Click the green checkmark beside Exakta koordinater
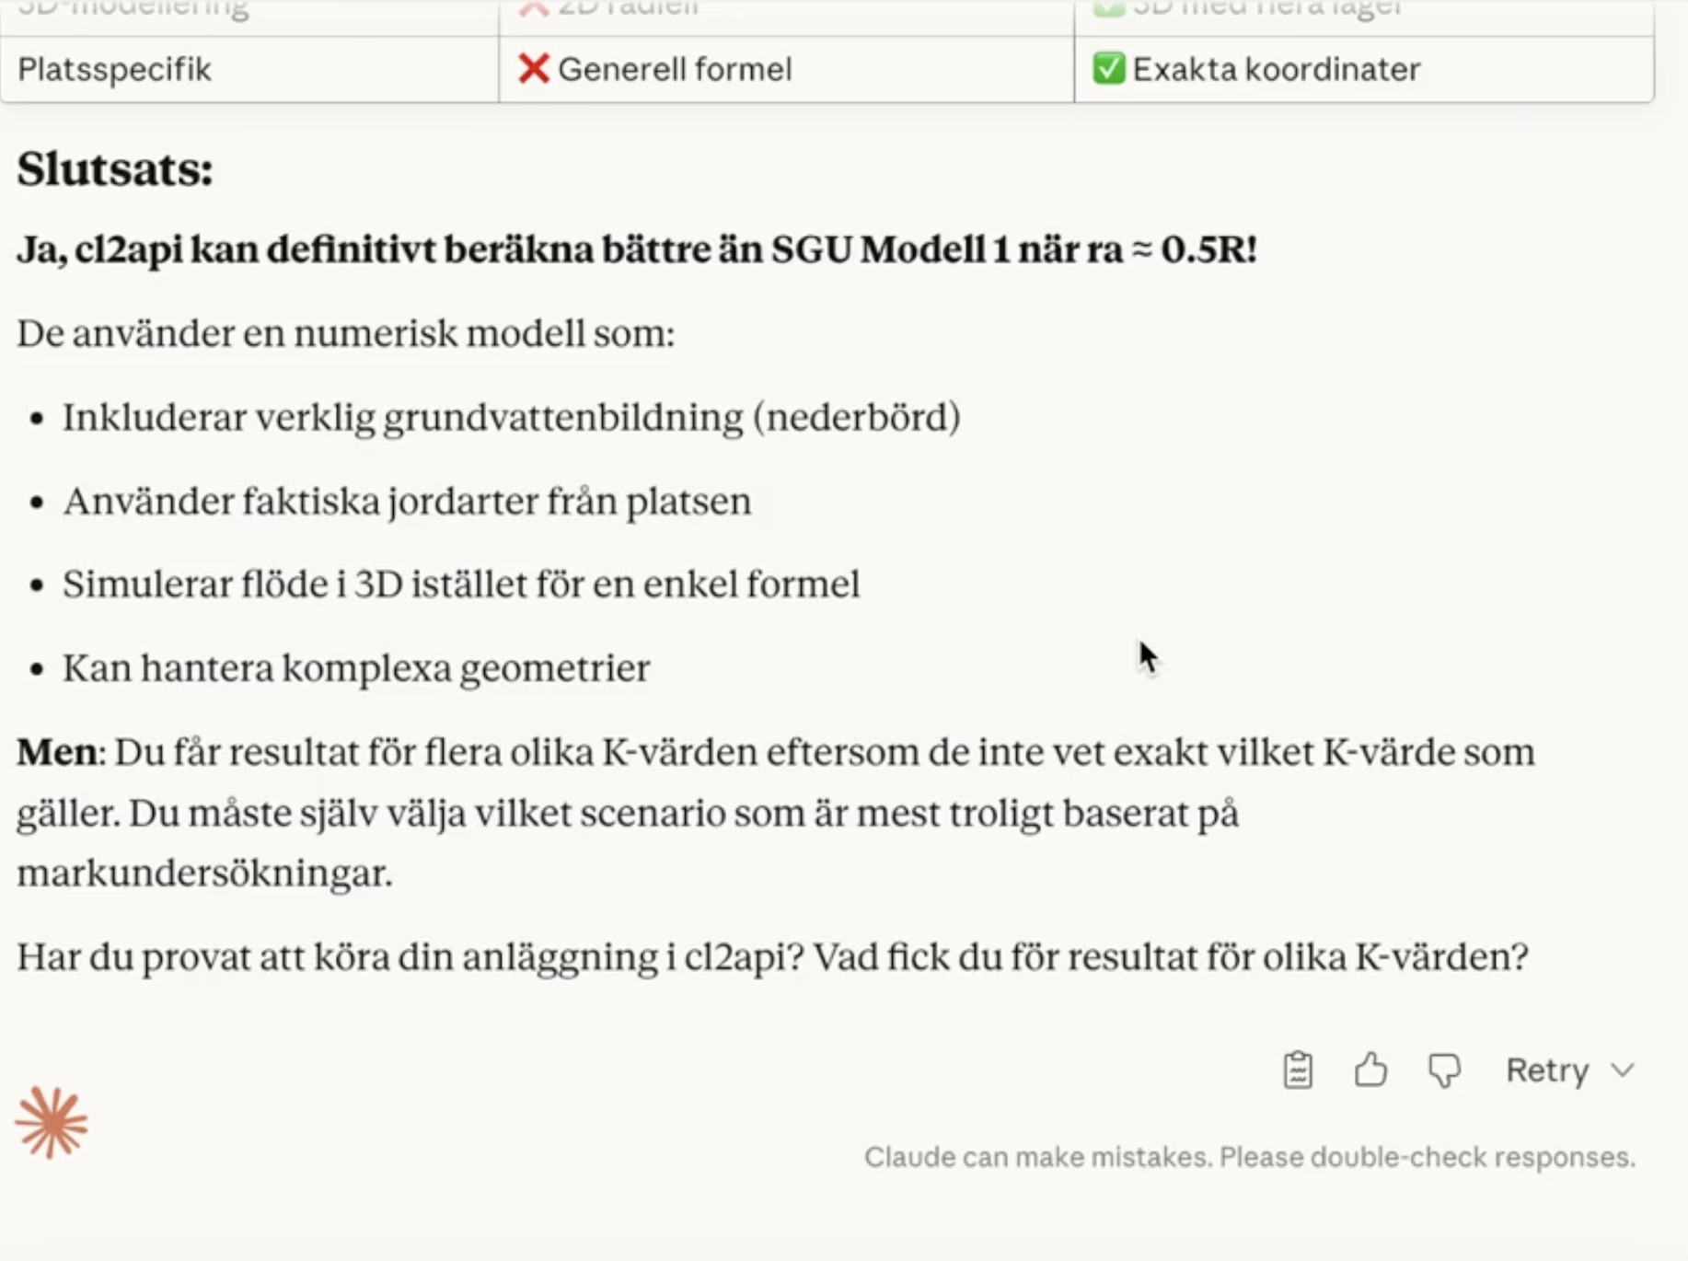Screen dimensions: 1688x1261 coord(1108,69)
